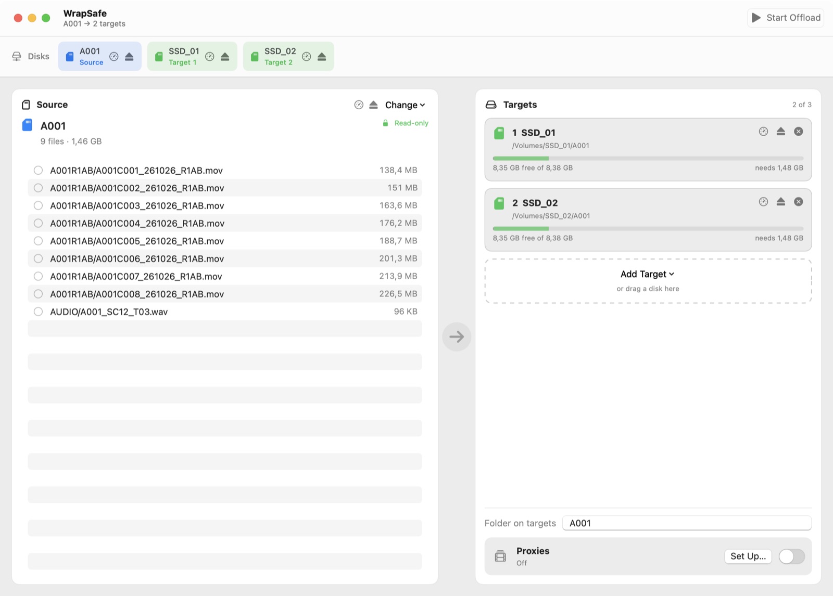Eject target 1 SSD_01 from its card

coord(780,132)
